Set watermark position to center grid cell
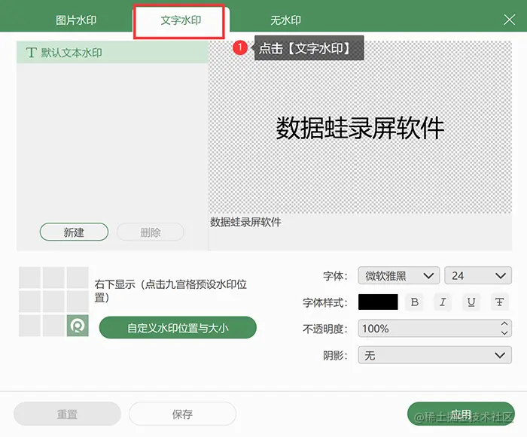The width and height of the screenshot is (527, 437). click(x=53, y=302)
